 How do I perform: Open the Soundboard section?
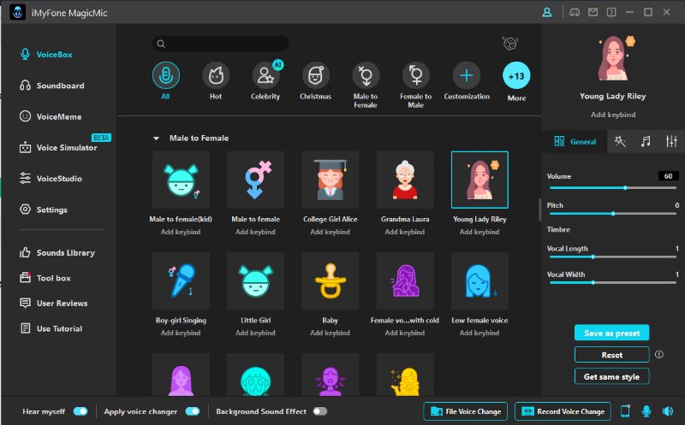(x=52, y=86)
